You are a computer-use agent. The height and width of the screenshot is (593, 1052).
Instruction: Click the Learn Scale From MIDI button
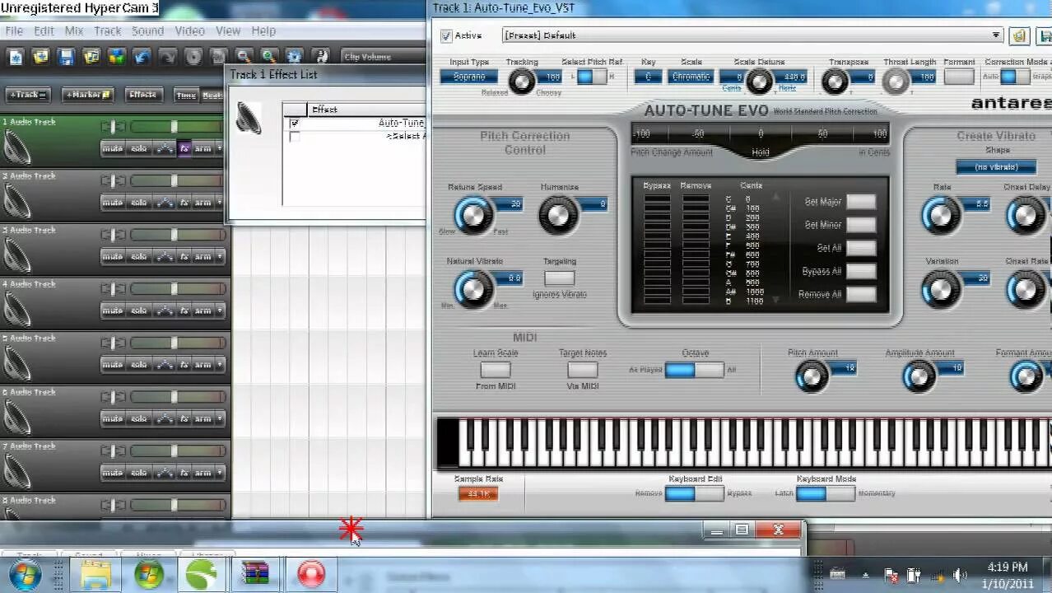coord(496,370)
